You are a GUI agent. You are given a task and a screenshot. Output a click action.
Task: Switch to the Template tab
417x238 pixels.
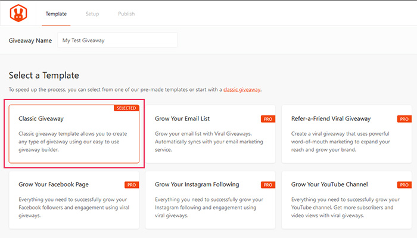56,14
